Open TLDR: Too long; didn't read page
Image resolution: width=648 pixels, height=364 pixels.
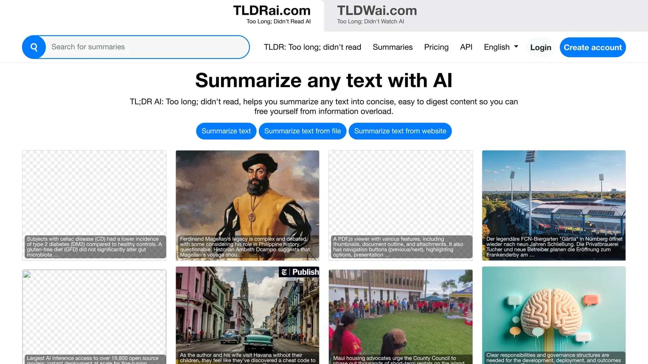pyautogui.click(x=313, y=47)
